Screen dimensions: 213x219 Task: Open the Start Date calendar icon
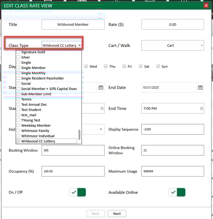tap(101, 87)
